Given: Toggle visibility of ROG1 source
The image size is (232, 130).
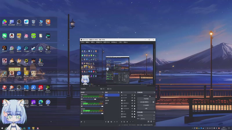Looking at the screenshot, I should pyautogui.click(x=132, y=114).
